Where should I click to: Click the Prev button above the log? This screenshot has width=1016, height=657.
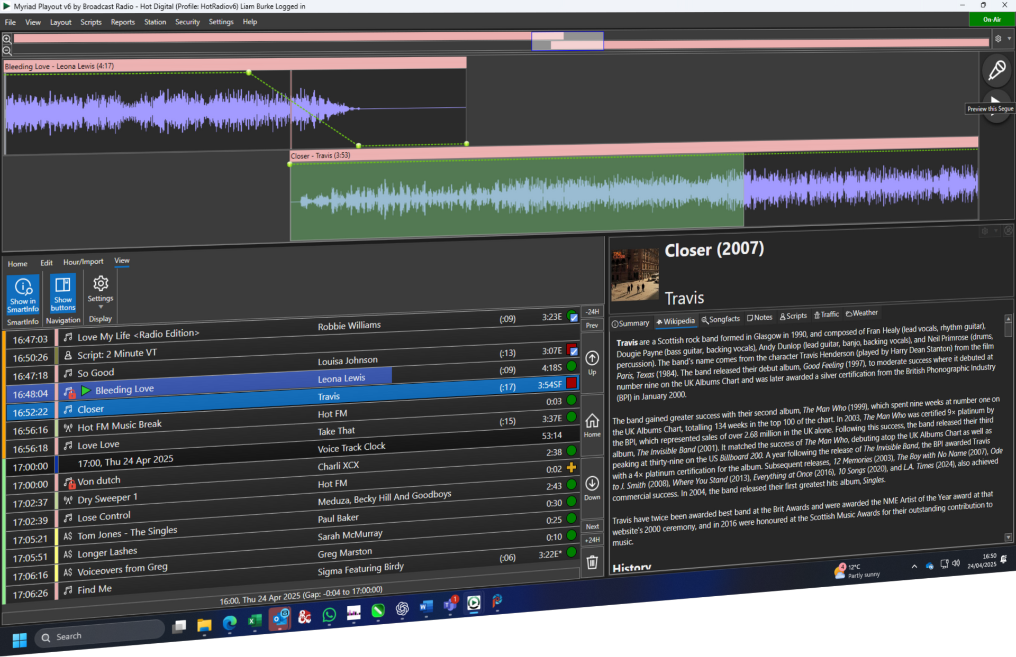pyautogui.click(x=592, y=325)
